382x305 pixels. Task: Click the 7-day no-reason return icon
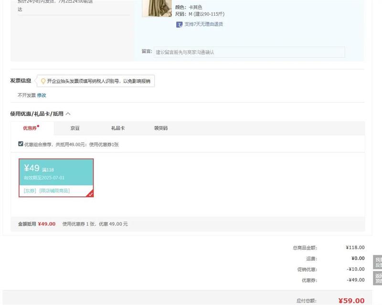(x=179, y=24)
